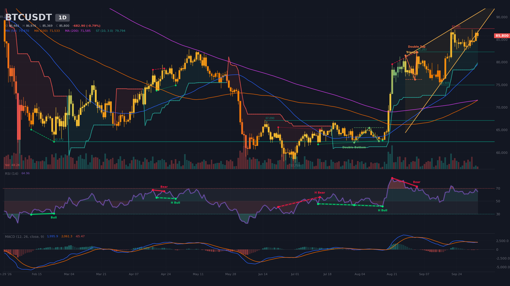Click the Double Top pattern label

coord(417,47)
